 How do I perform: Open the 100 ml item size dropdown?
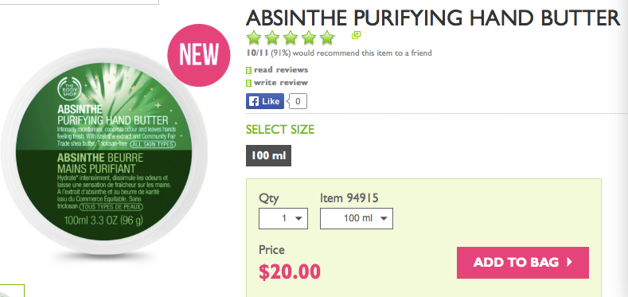click(357, 218)
